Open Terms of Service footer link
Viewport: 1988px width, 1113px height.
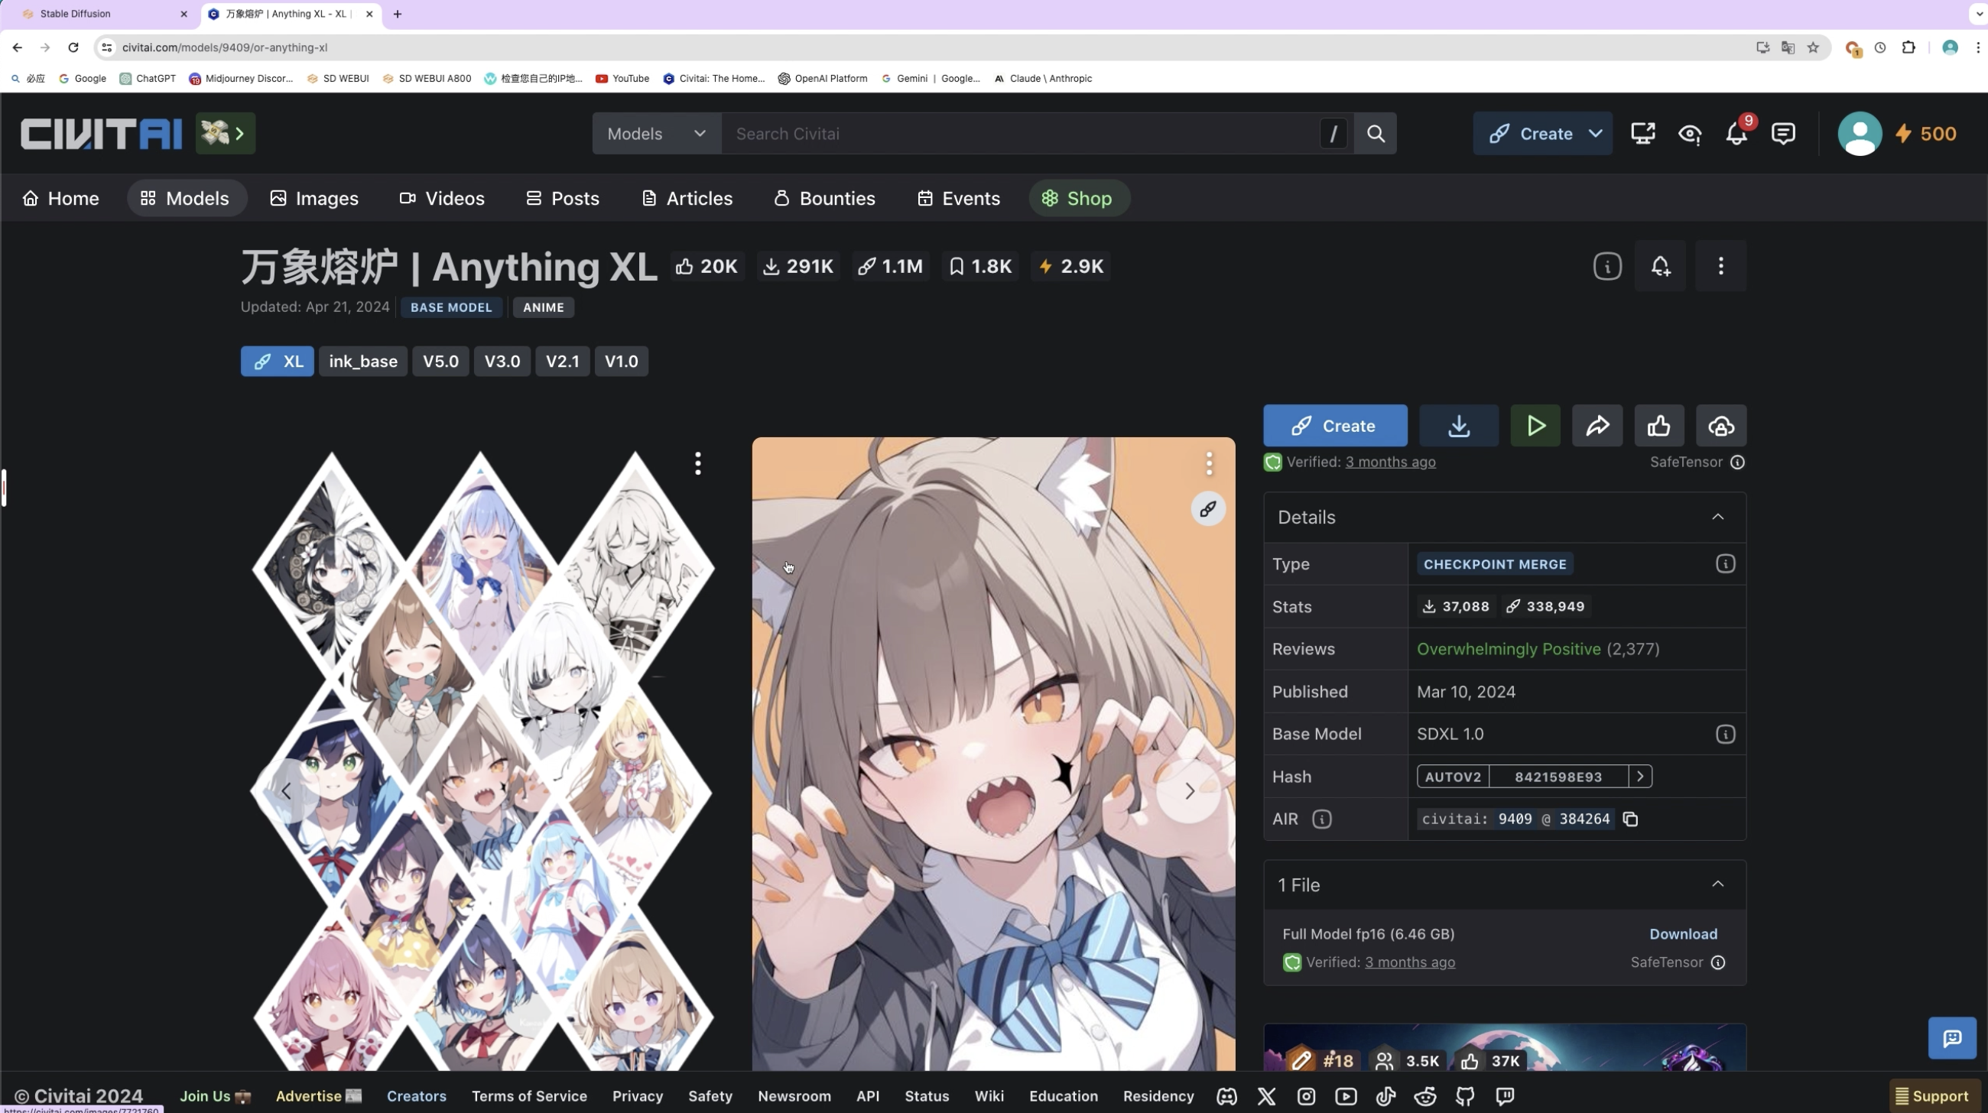click(529, 1096)
